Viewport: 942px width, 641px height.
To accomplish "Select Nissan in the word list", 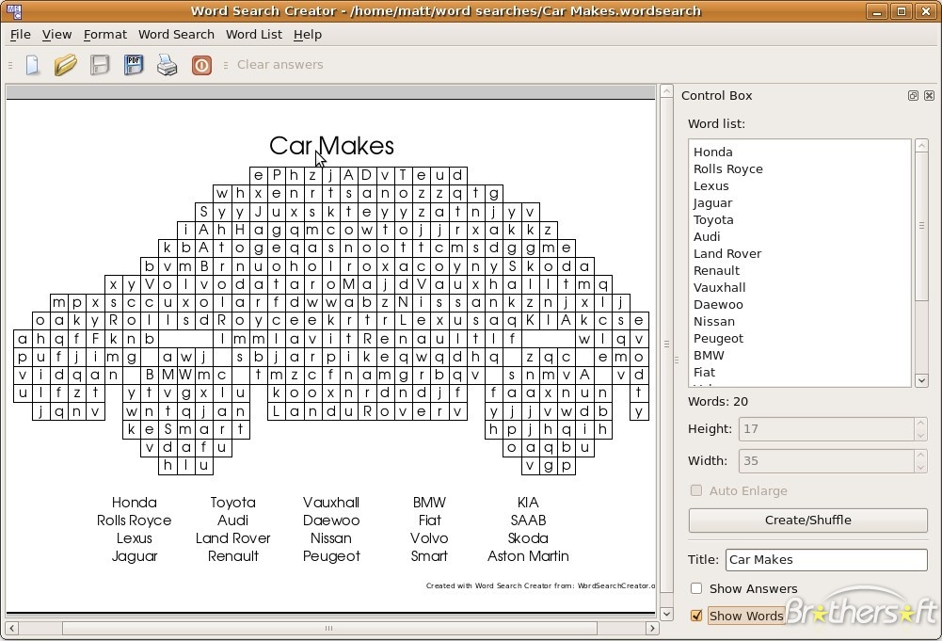I will (x=713, y=321).
